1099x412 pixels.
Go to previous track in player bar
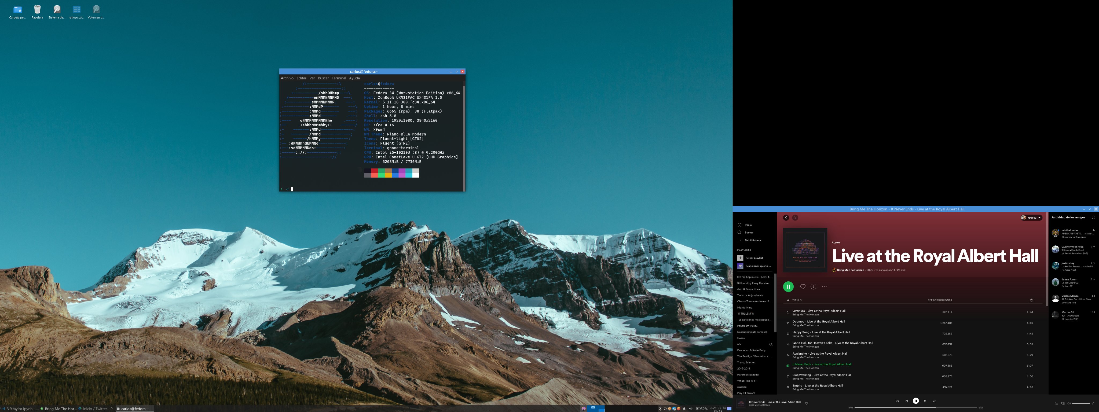[907, 401]
